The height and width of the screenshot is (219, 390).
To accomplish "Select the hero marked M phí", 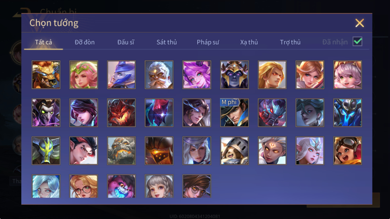I will click(234, 113).
